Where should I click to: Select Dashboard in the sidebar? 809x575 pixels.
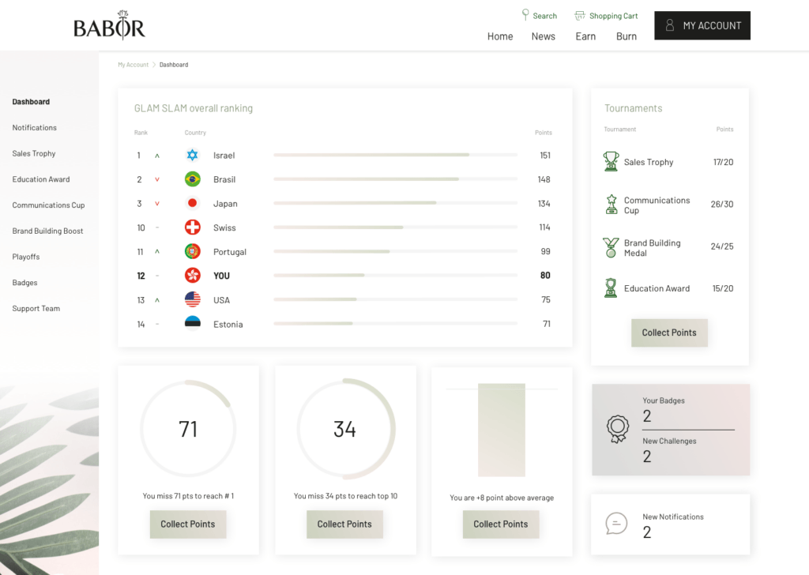tap(31, 102)
